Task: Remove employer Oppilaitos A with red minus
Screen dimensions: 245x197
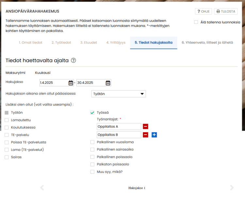Action: click(x=145, y=126)
